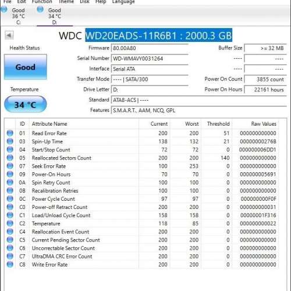Click the Serial Number field
The height and width of the screenshot is (291, 291).
point(150,58)
